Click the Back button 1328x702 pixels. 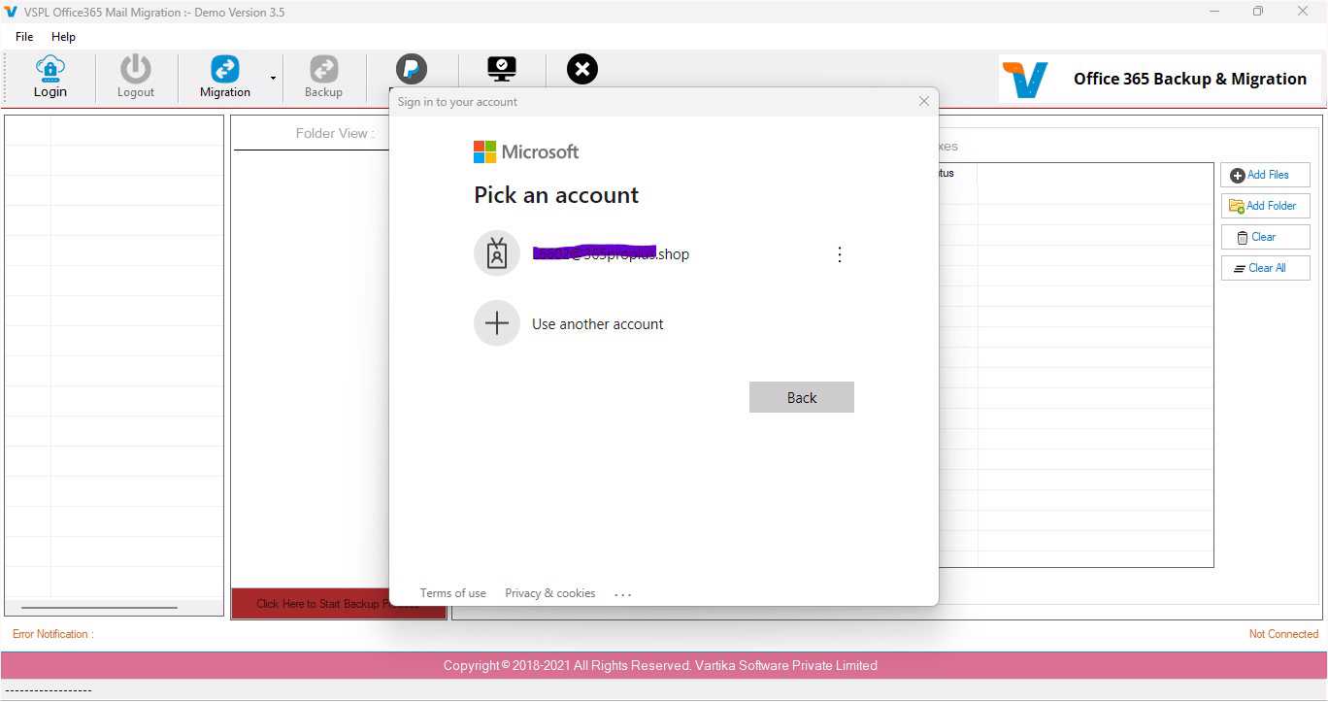pos(802,397)
